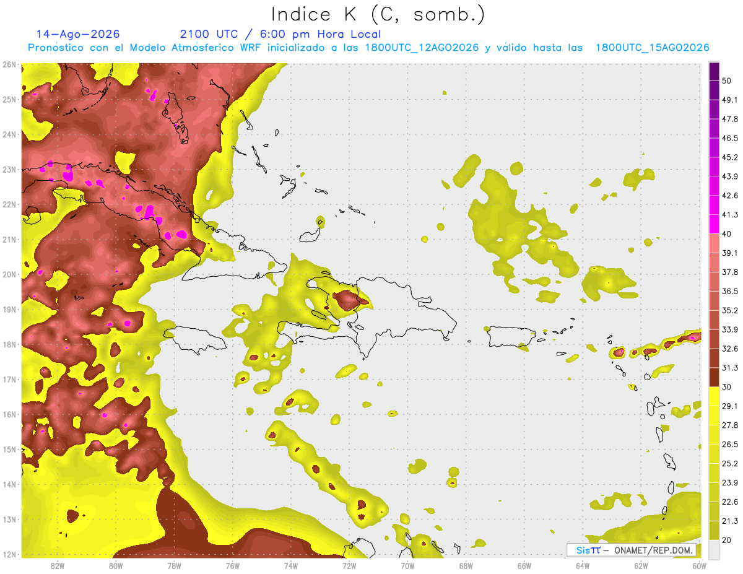Click latitude label 14N
This screenshot has height=574, width=743.
pyautogui.click(x=9, y=484)
